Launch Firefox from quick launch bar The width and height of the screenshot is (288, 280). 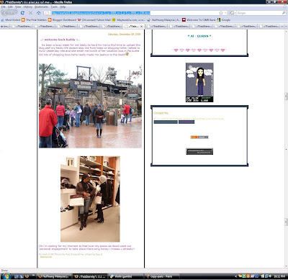[27, 276]
